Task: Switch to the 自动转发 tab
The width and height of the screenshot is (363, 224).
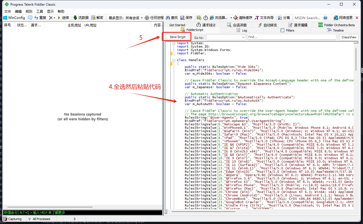Action: (268, 25)
